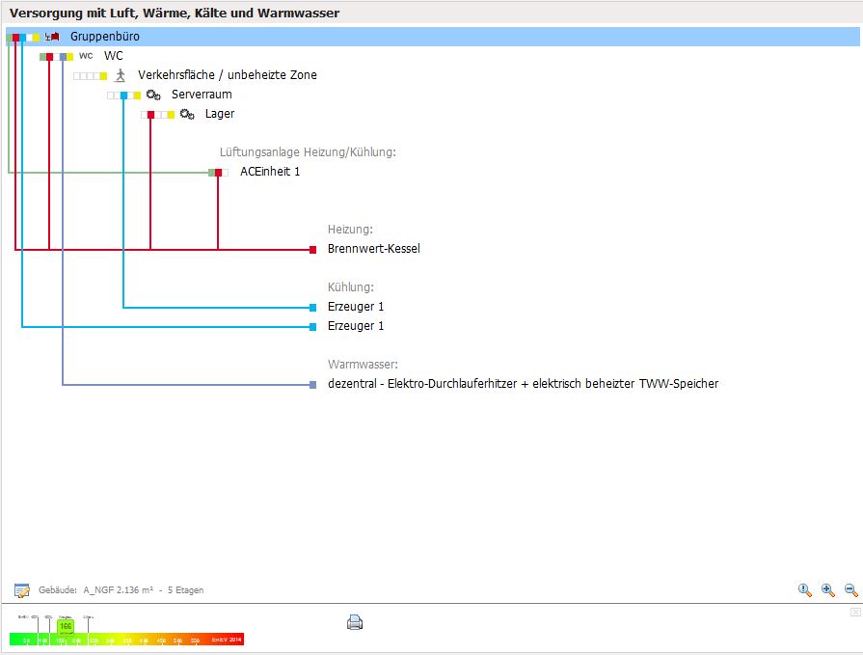Click the gears icon beside Serverraum
863x655 pixels.
coord(153,95)
